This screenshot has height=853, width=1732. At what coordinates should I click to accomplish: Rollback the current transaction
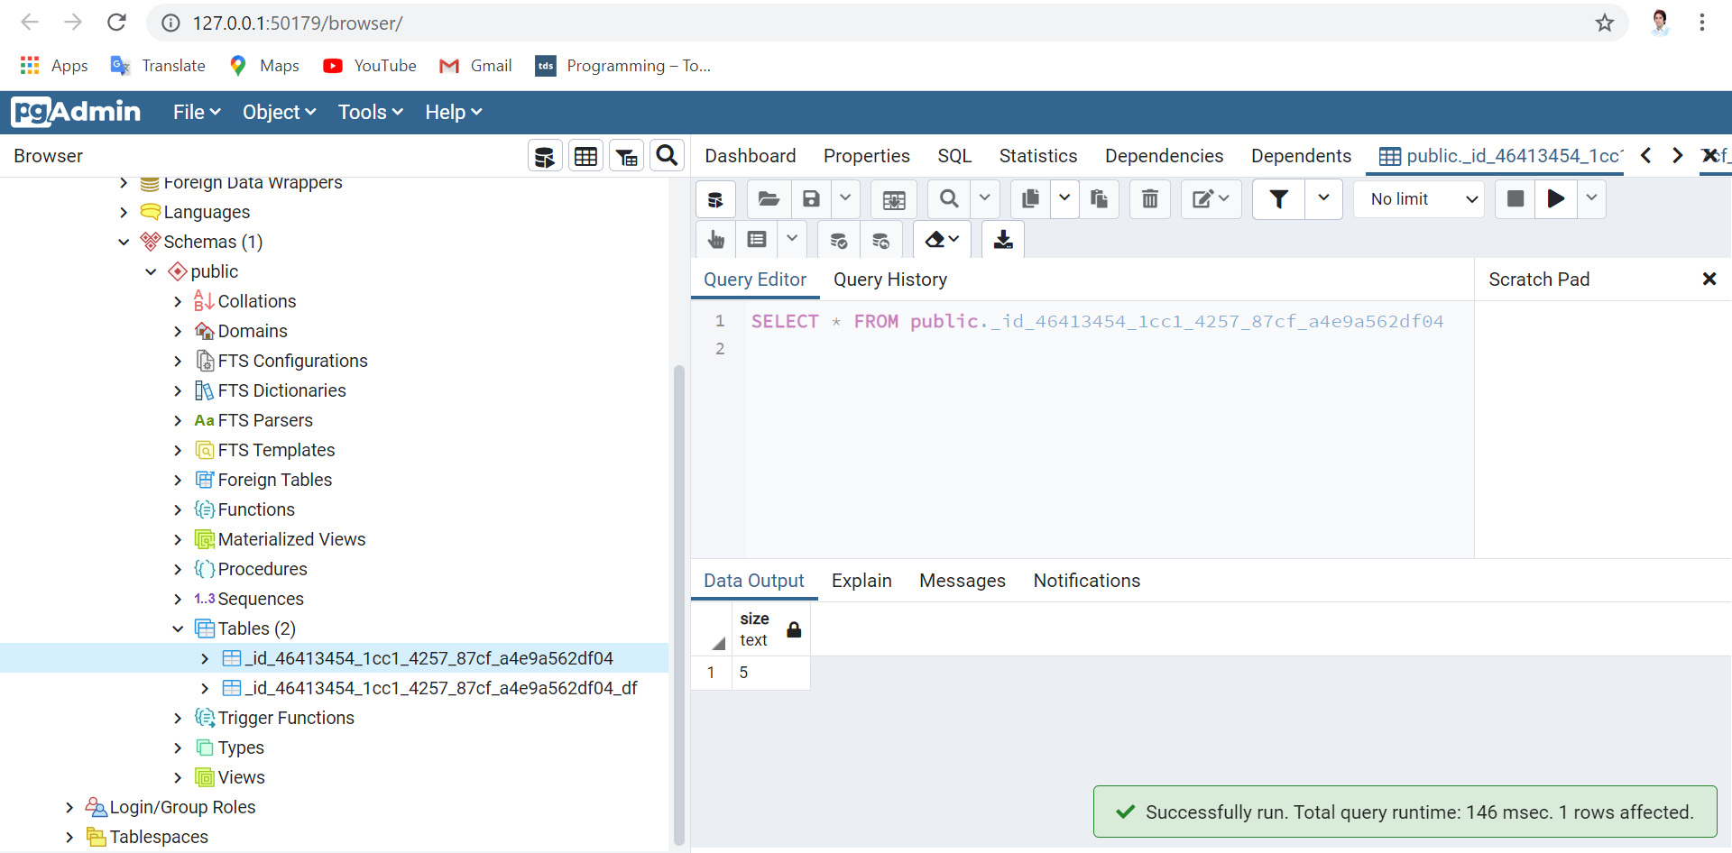pos(881,239)
